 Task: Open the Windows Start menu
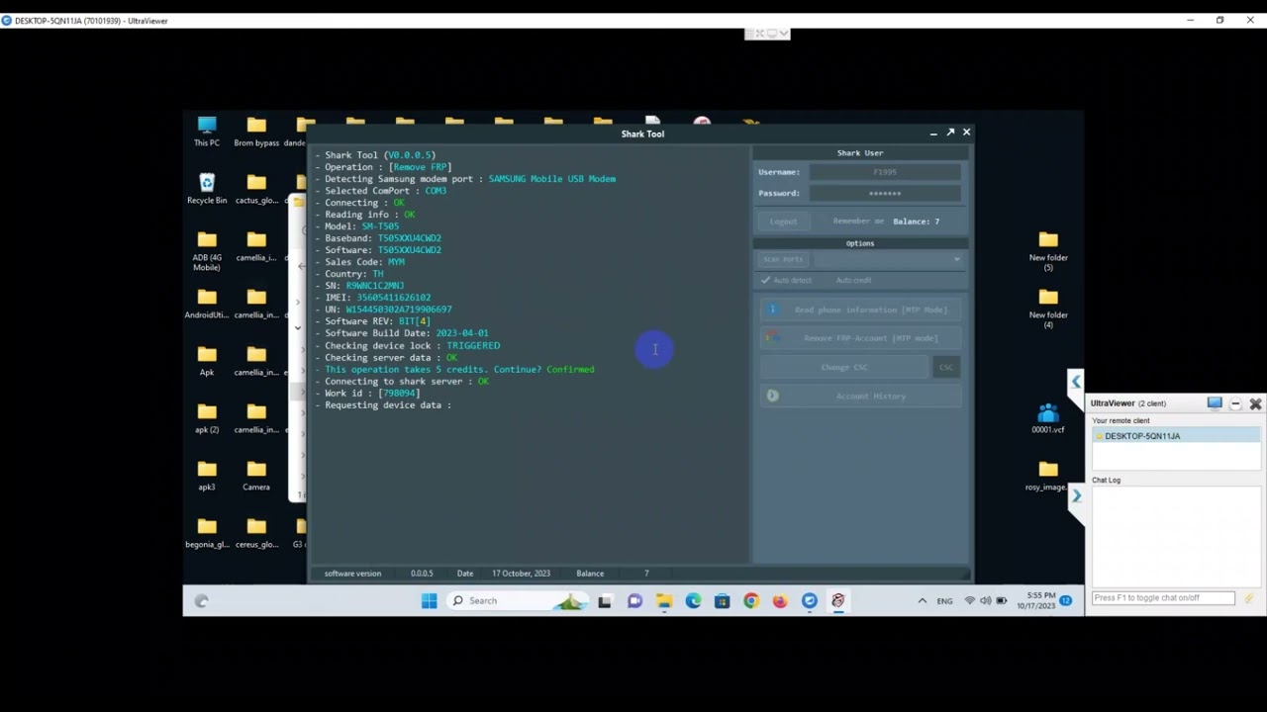(x=429, y=600)
